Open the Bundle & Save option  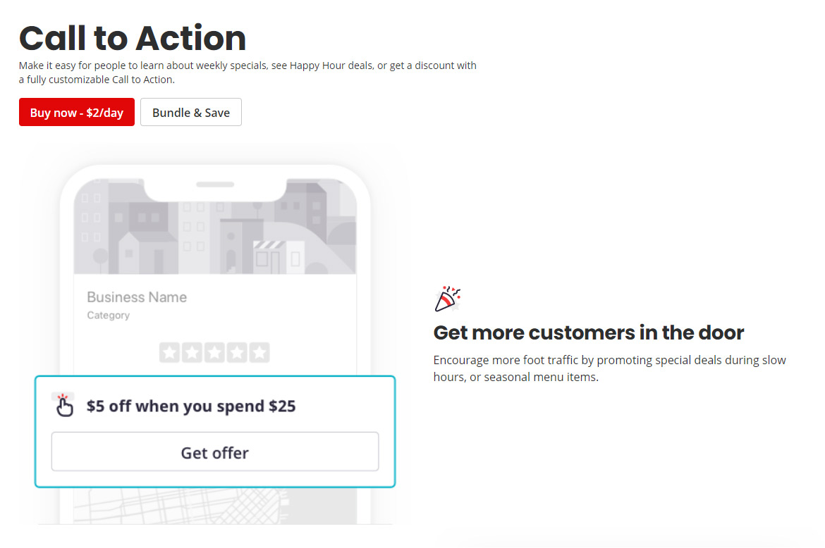point(191,113)
